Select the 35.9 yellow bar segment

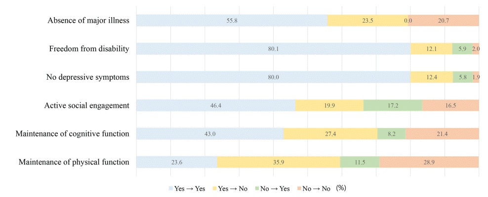(279, 162)
